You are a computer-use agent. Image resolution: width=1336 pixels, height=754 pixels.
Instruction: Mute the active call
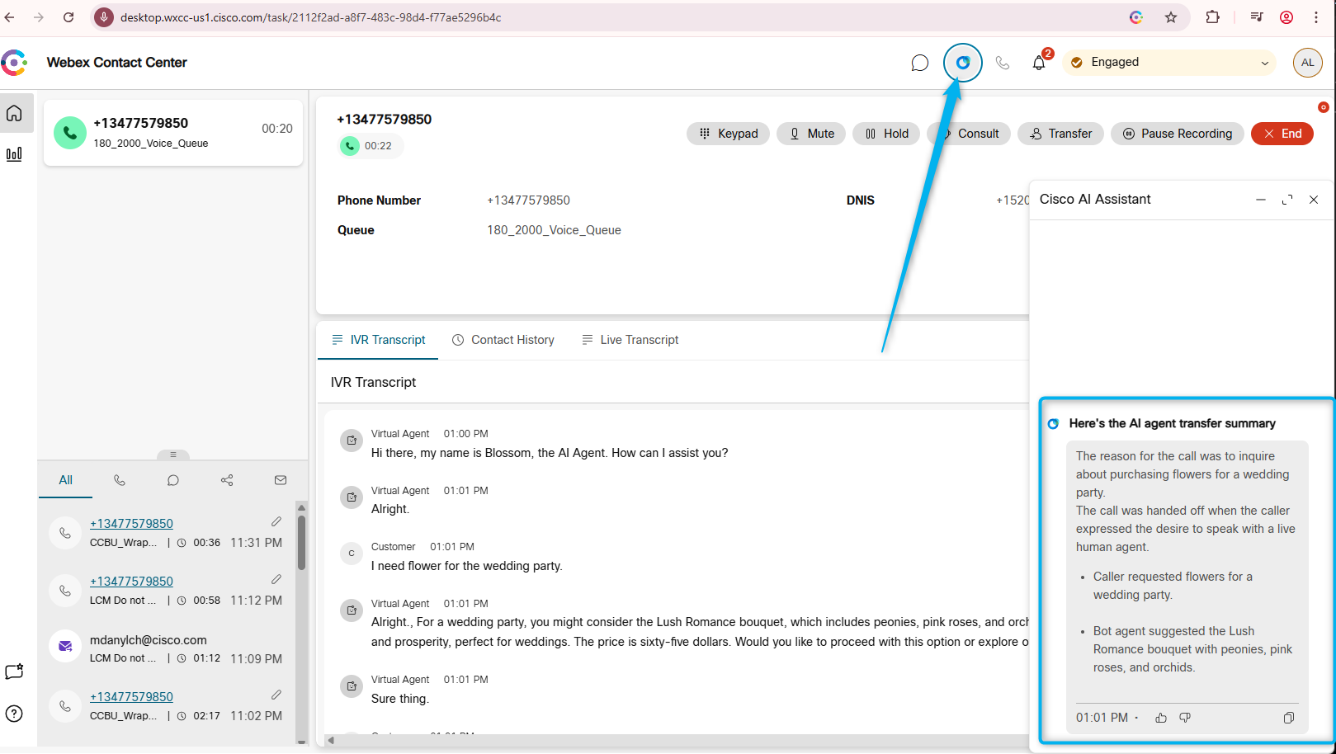pyautogui.click(x=810, y=134)
